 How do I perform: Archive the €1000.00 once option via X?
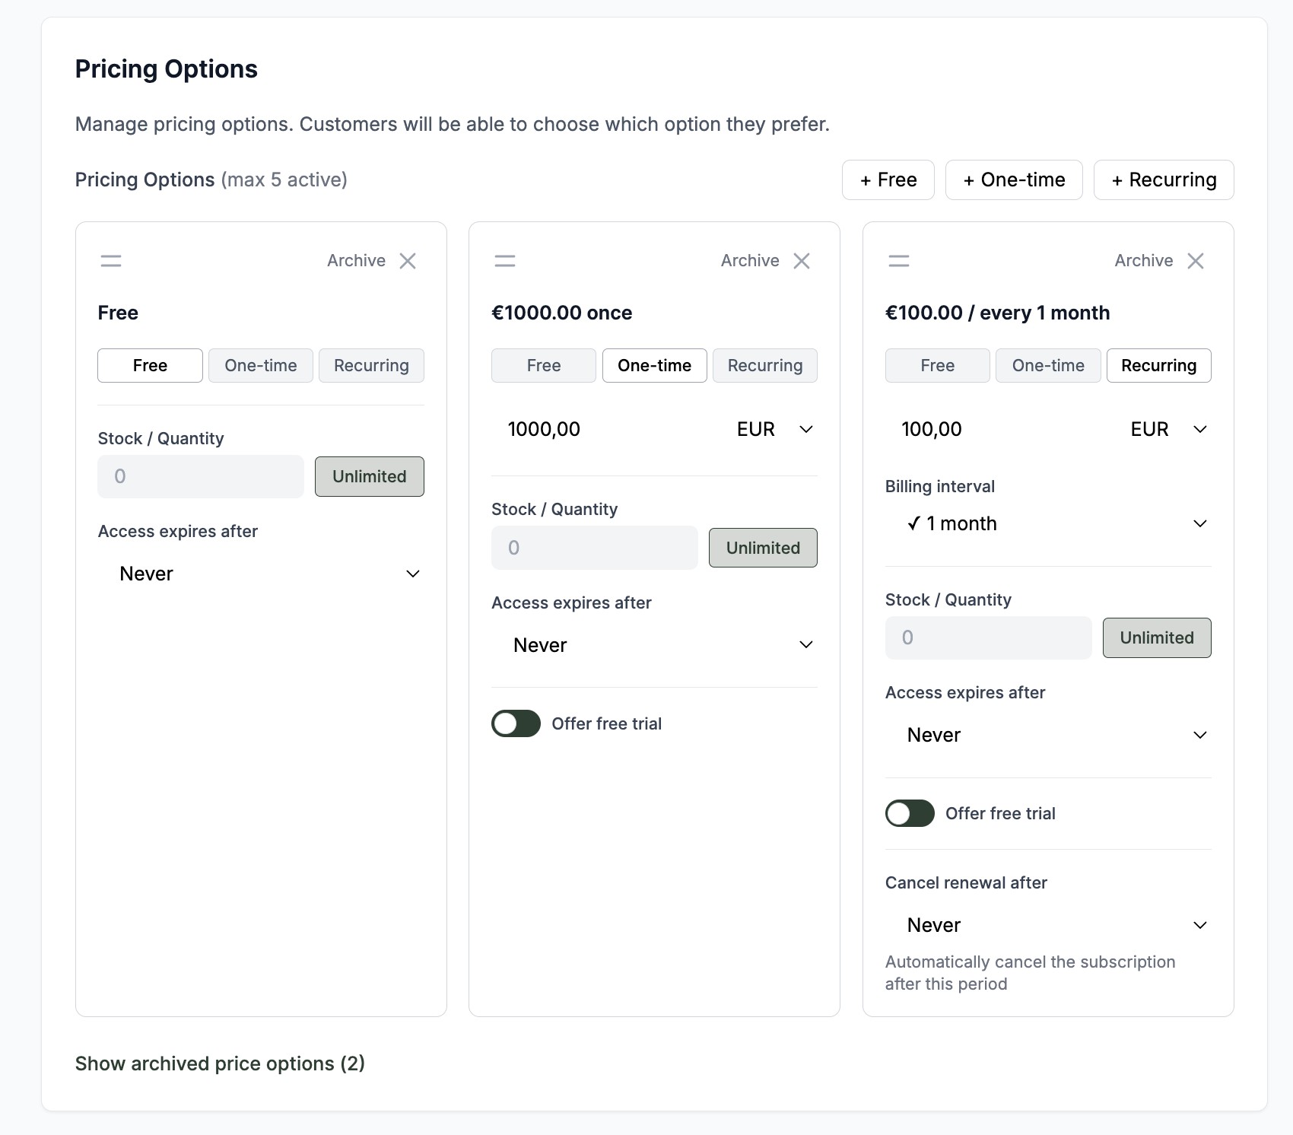(x=802, y=261)
